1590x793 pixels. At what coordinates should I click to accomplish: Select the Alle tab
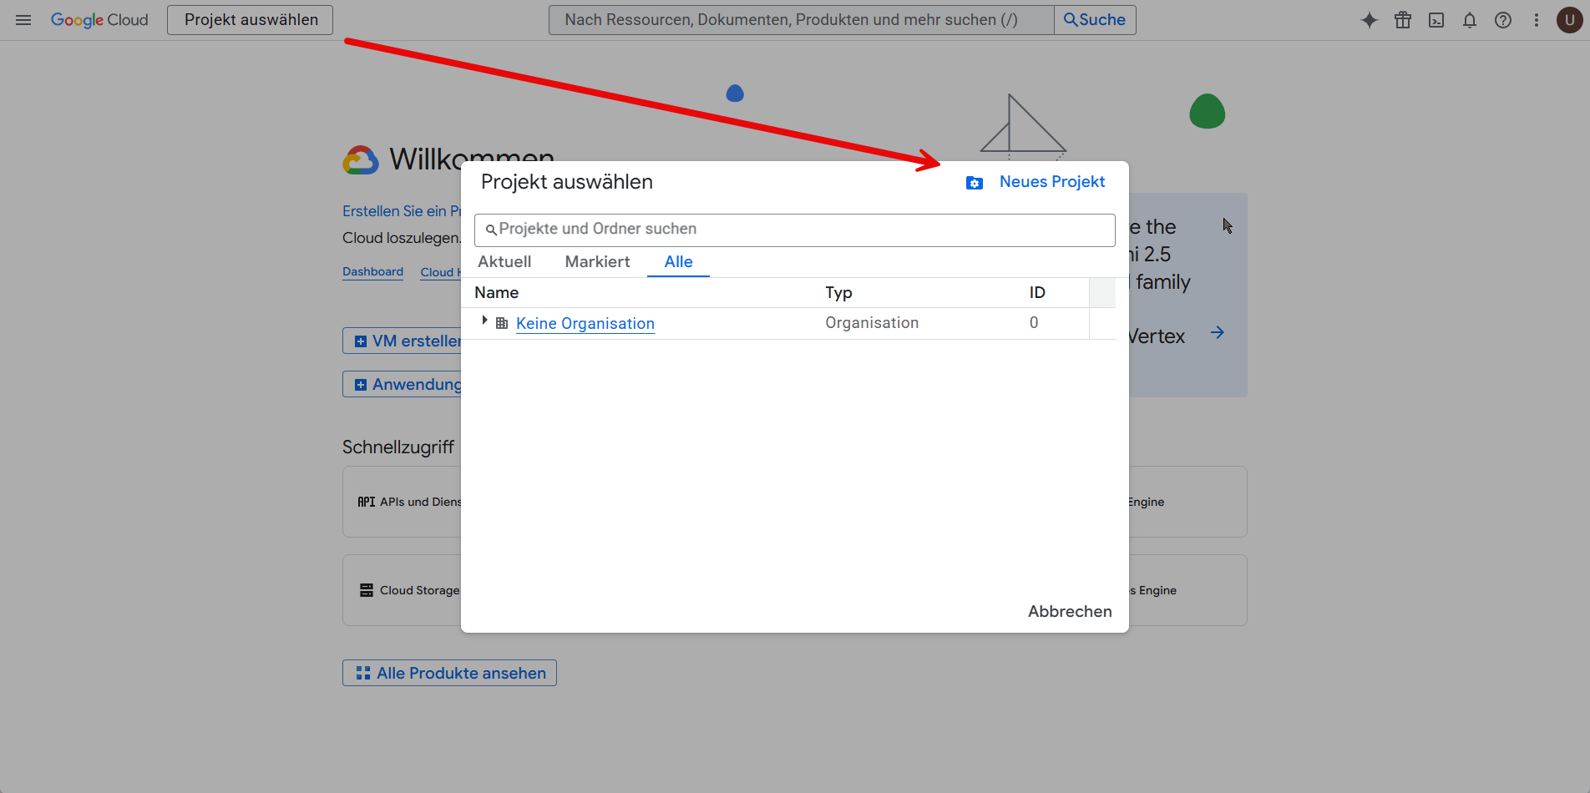tap(678, 261)
